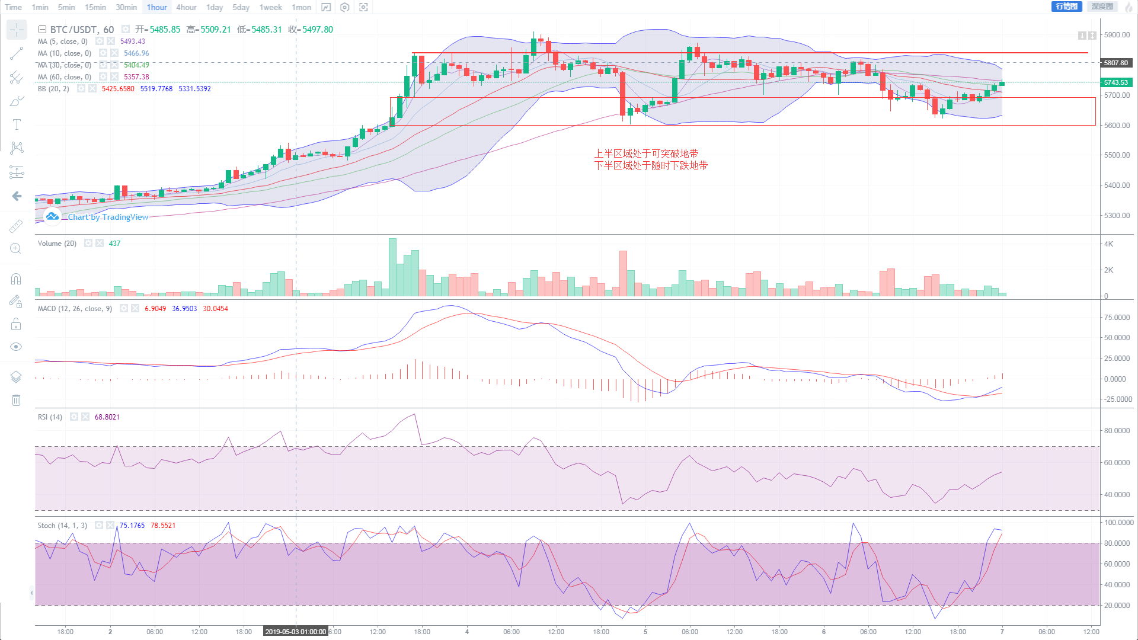Open the object tree layers icon

(x=16, y=377)
